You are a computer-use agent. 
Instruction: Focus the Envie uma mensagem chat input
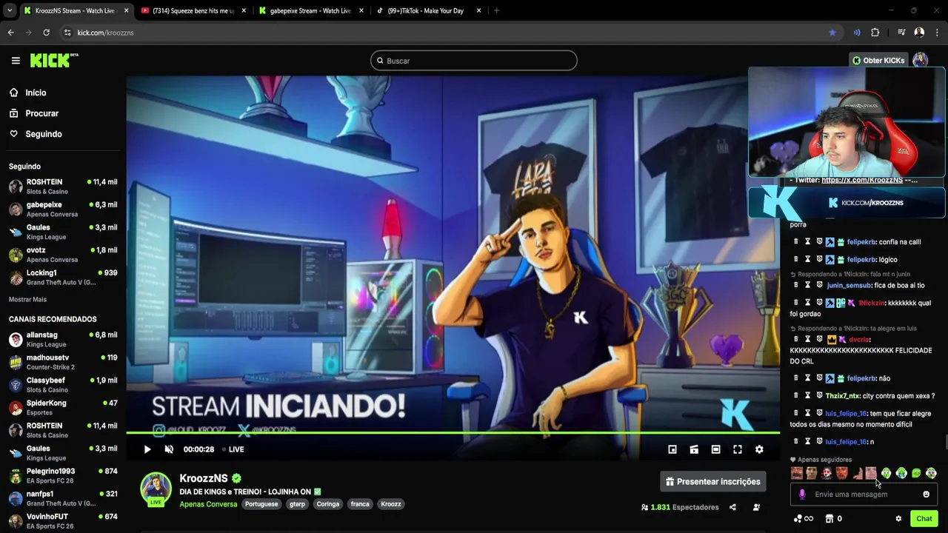864,495
